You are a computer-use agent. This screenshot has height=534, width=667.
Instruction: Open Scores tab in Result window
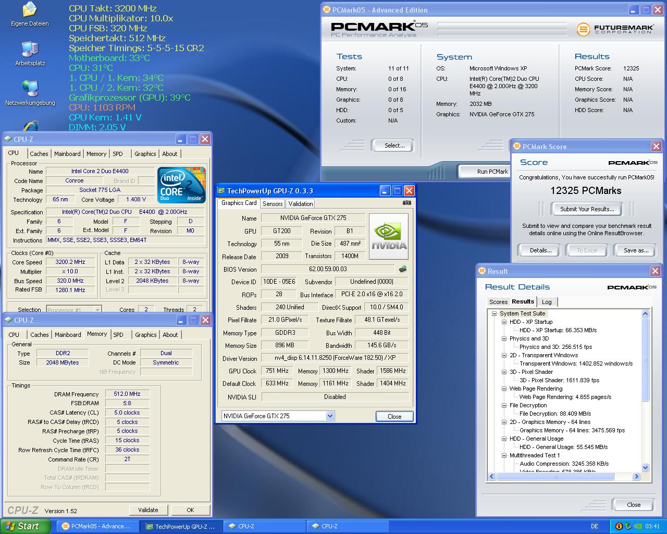(498, 302)
